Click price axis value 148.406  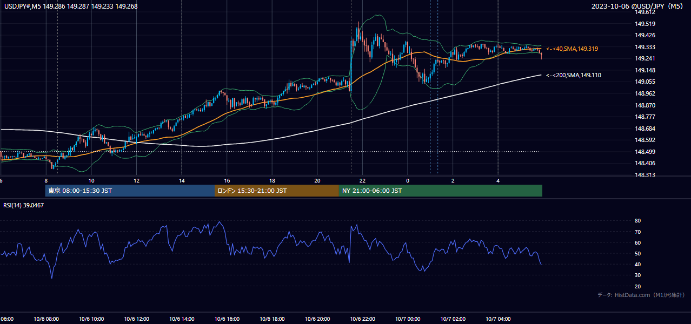(646, 163)
